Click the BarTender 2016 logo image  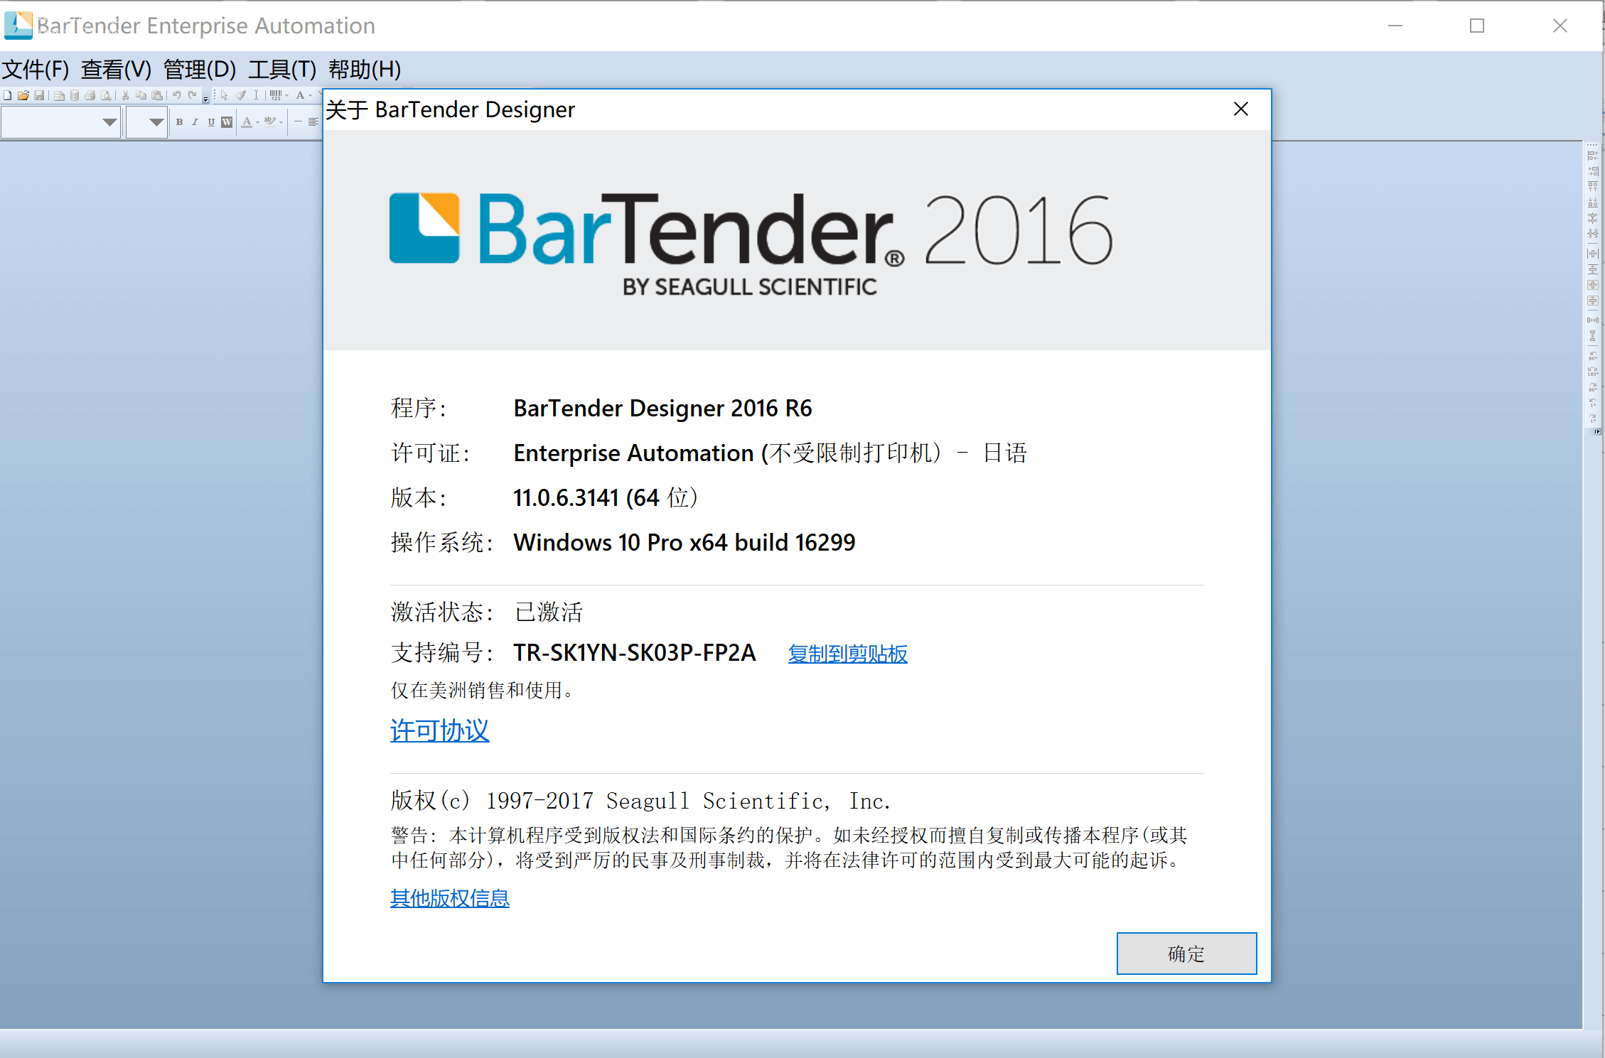point(751,243)
